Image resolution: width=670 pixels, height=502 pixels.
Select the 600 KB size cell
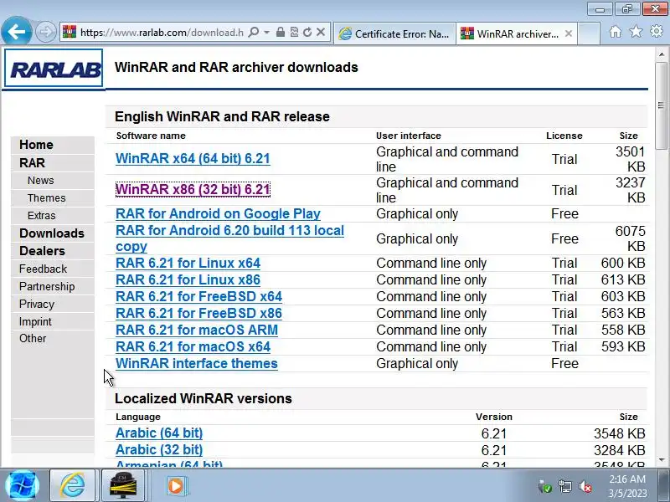click(622, 263)
